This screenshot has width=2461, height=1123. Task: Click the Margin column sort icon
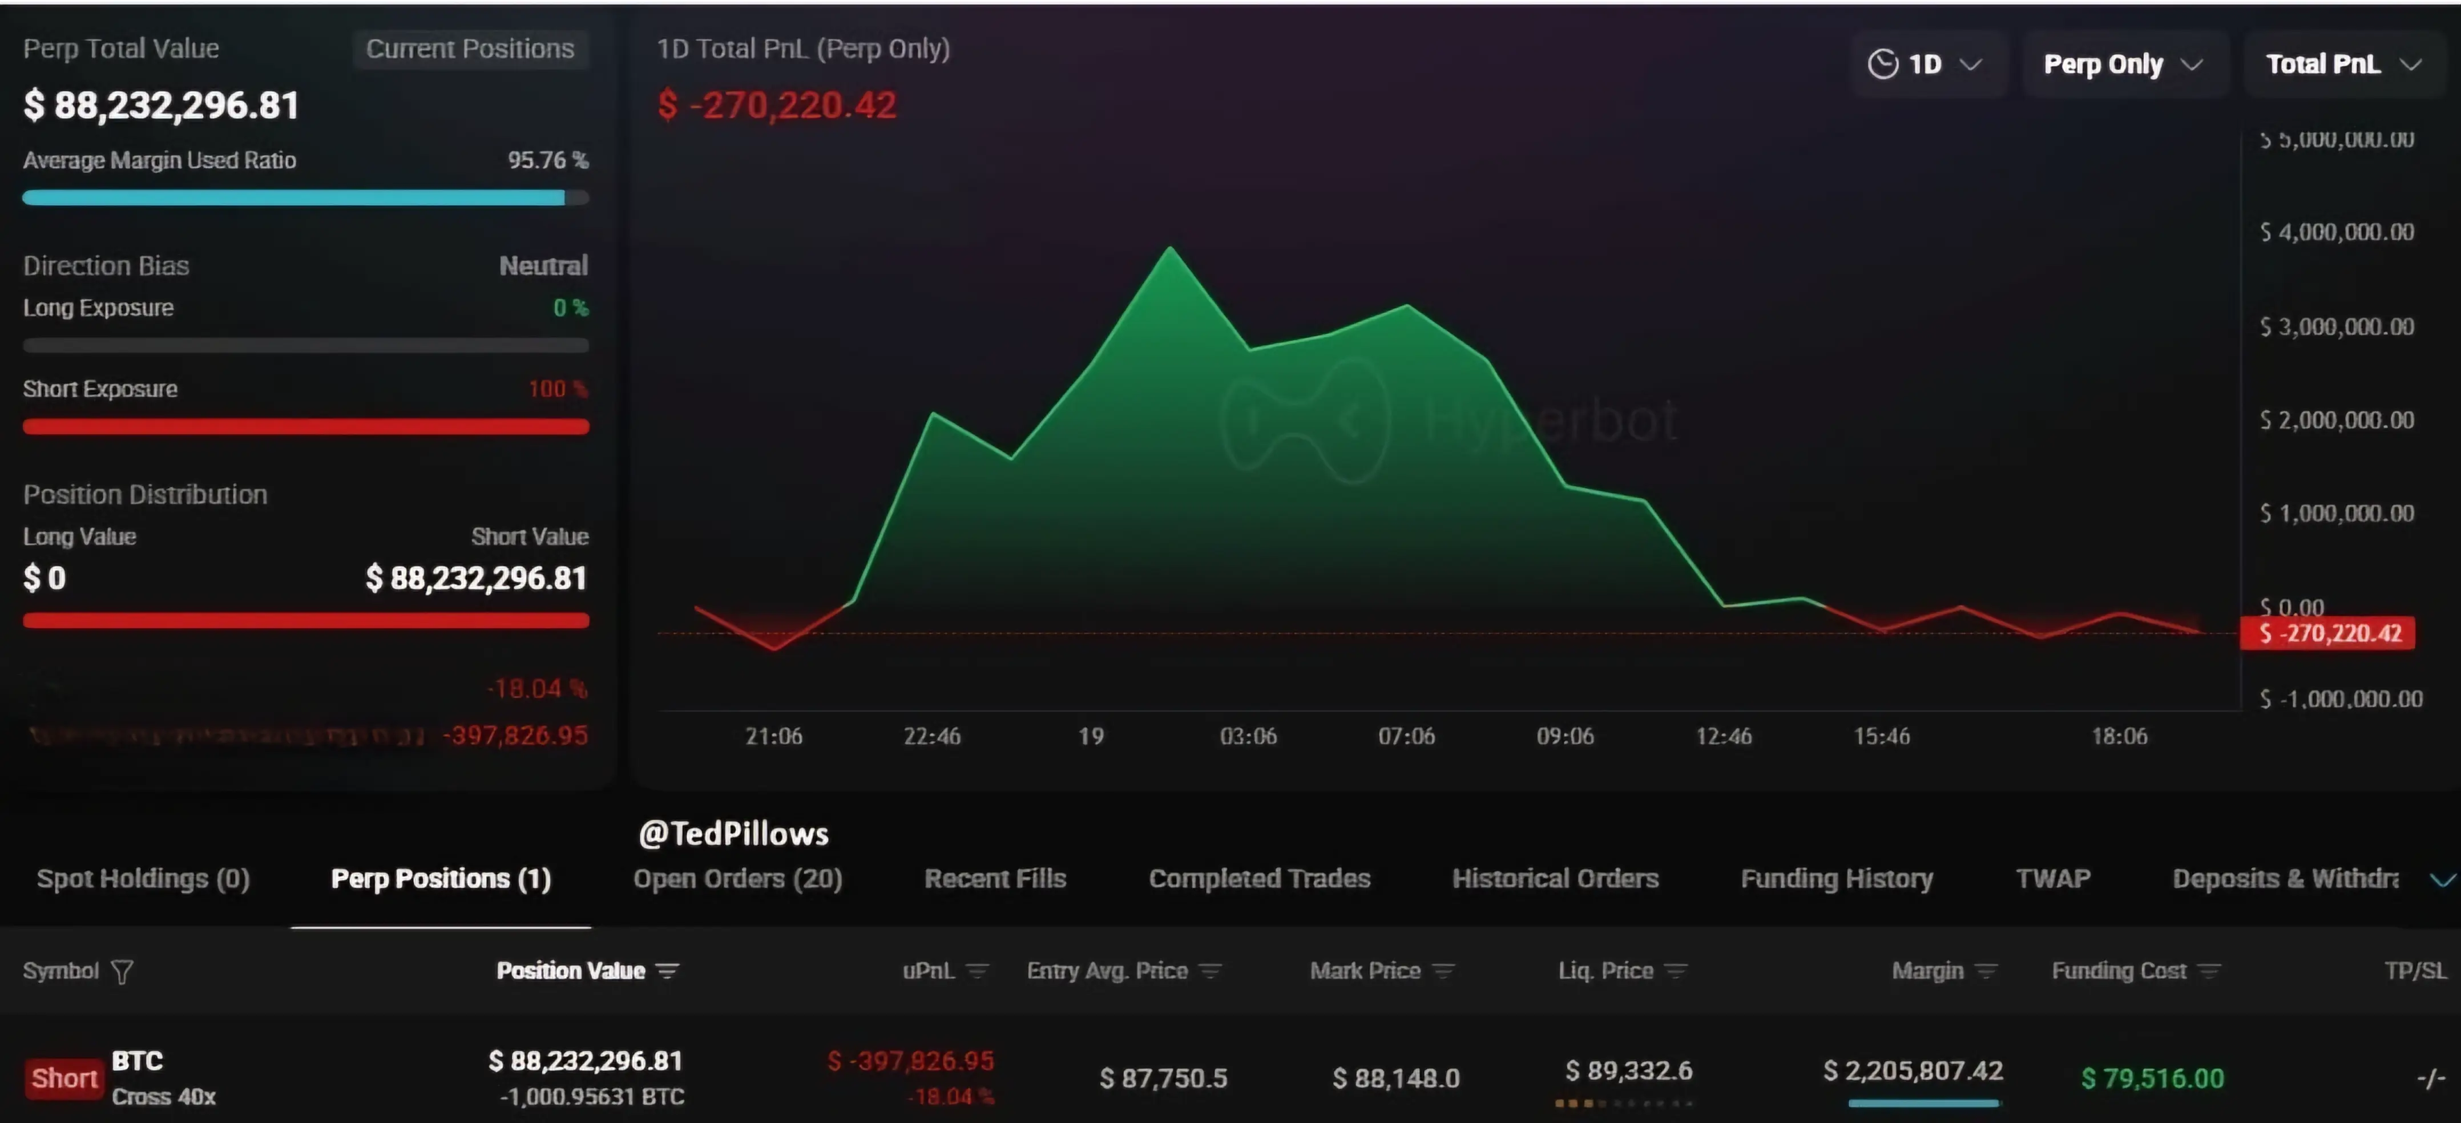pos(1986,970)
